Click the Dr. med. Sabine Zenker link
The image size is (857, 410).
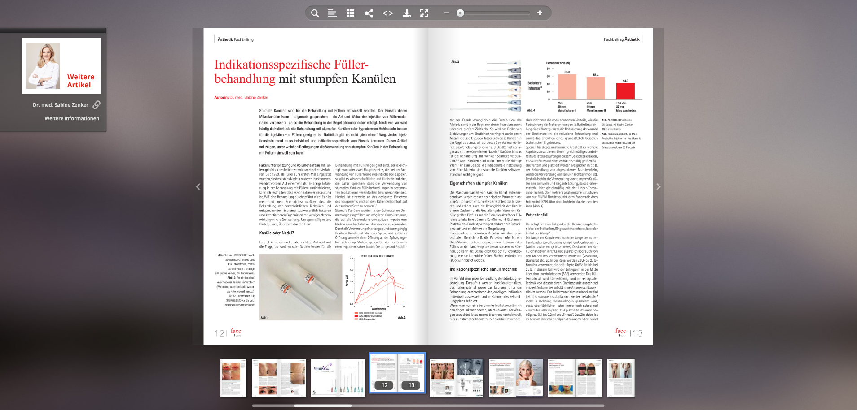point(61,105)
